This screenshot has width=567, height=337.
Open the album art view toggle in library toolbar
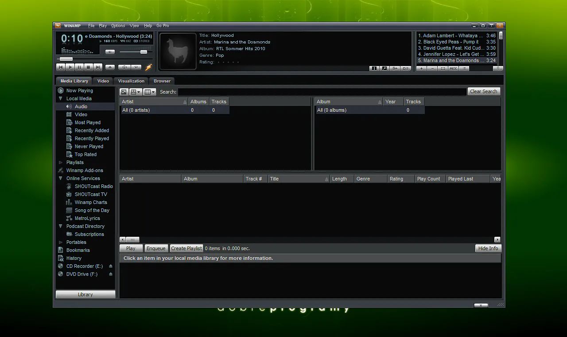[x=124, y=92]
